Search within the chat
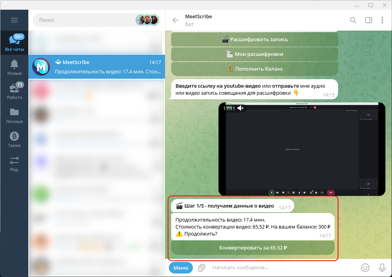The width and height of the screenshot is (392, 277). pyautogui.click(x=353, y=20)
